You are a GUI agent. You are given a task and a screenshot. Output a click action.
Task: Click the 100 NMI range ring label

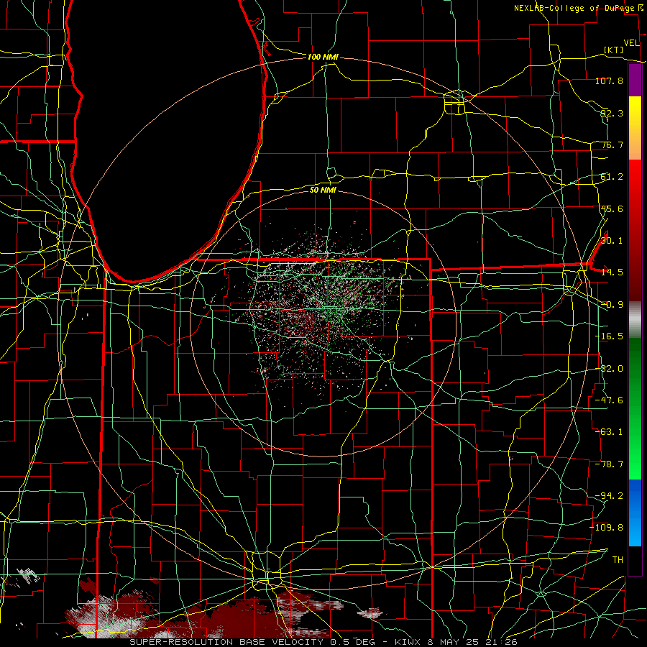pos(323,57)
